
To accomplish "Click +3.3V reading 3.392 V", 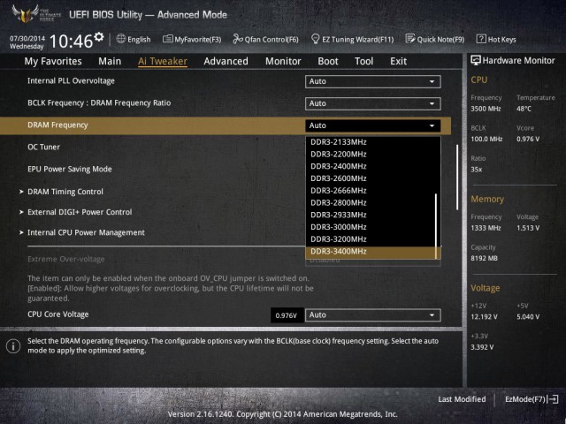I will point(482,347).
